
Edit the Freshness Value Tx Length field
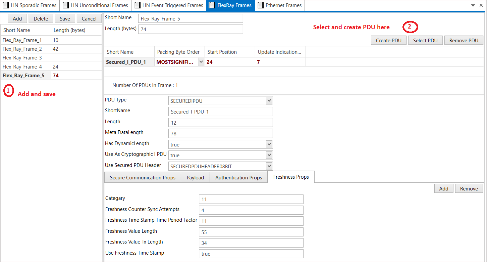pyautogui.click(x=251, y=243)
